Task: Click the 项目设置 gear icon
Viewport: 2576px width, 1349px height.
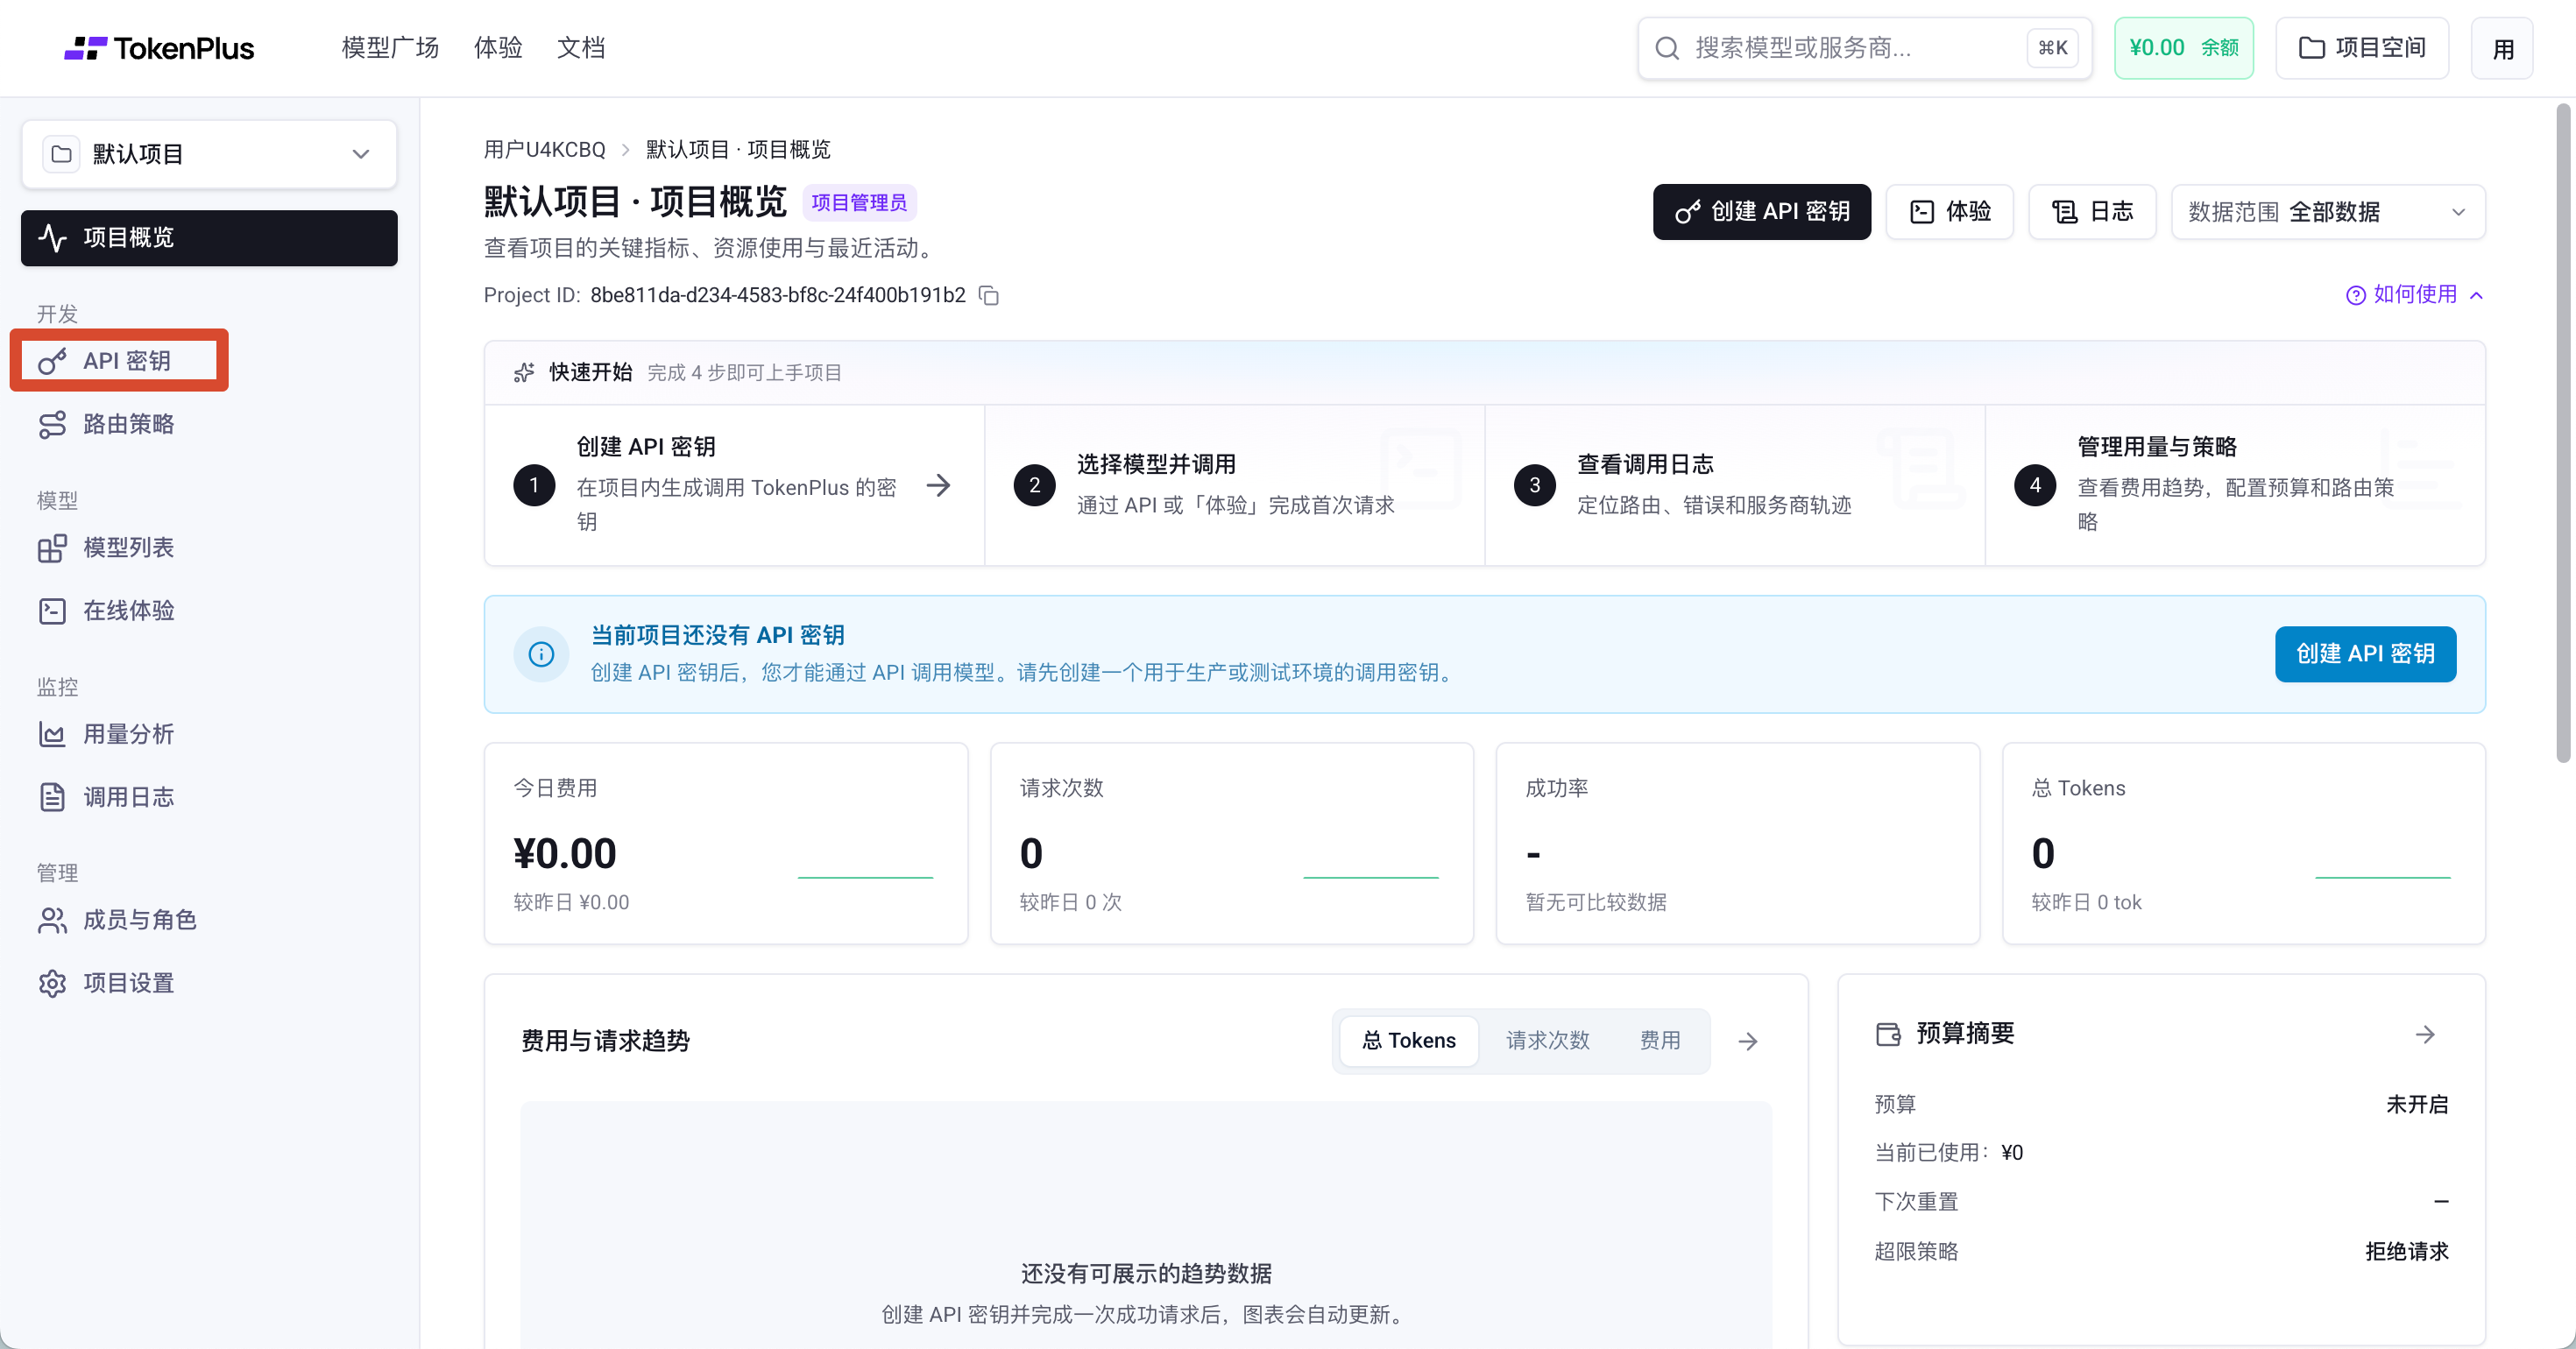Action: [52, 983]
